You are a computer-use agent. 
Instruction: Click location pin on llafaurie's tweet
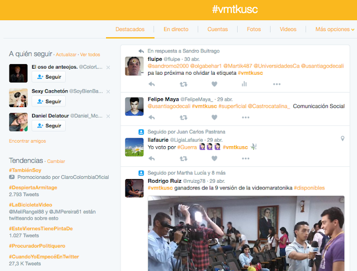[x=342, y=138]
